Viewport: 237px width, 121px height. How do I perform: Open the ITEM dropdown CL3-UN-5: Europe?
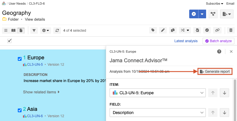click(x=158, y=93)
